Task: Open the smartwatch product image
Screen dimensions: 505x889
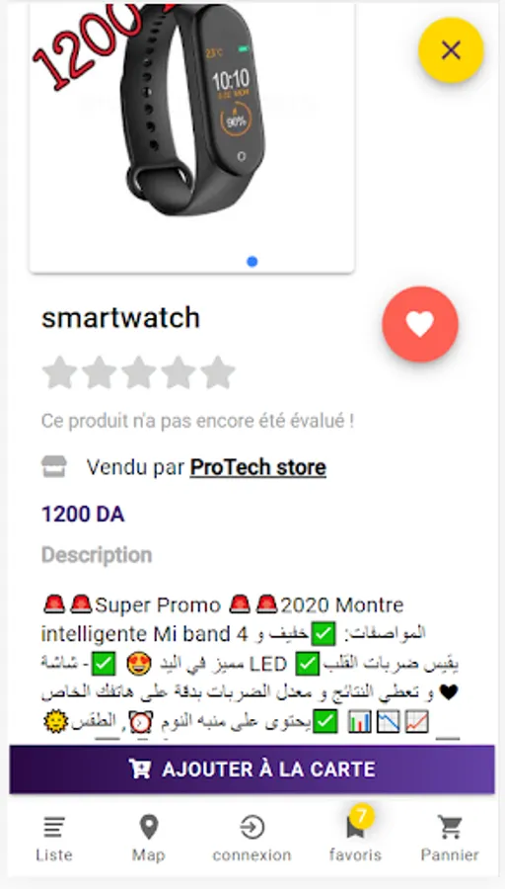Action: 192,128
